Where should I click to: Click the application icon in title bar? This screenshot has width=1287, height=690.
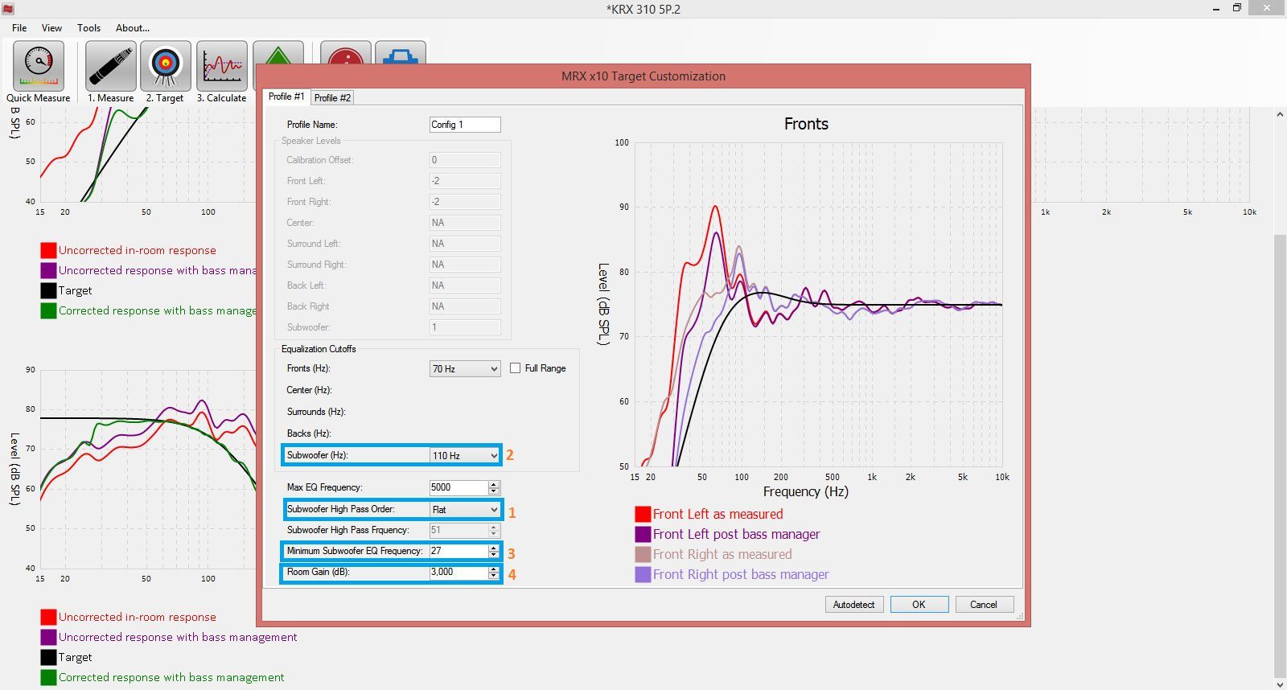click(x=8, y=9)
